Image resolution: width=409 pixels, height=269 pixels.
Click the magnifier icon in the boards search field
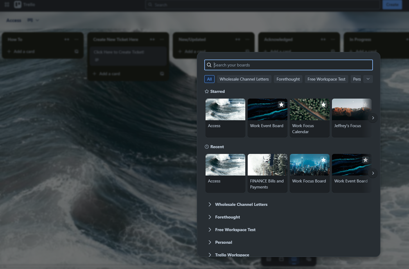pyautogui.click(x=209, y=65)
